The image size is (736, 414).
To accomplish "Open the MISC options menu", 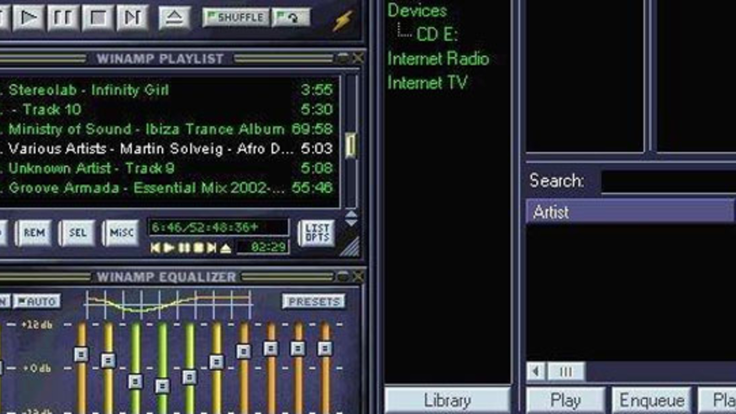I will pos(121,233).
